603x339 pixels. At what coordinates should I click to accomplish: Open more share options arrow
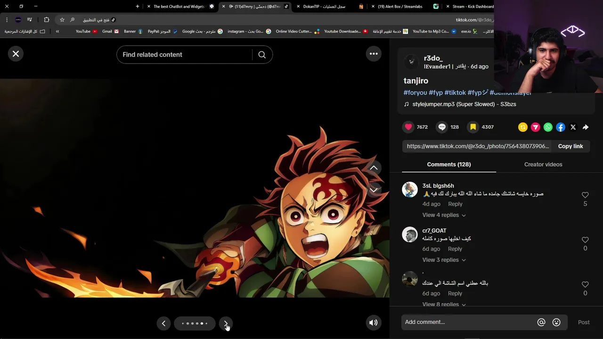pos(586,127)
